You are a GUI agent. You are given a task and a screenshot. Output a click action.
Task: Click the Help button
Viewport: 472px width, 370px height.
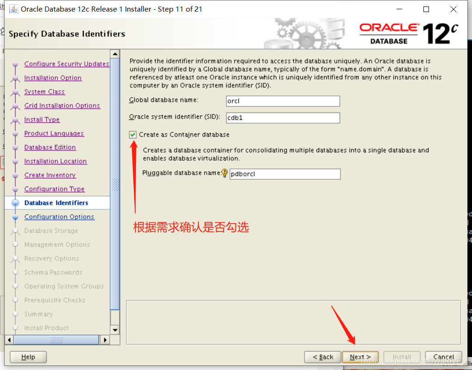(x=28, y=357)
